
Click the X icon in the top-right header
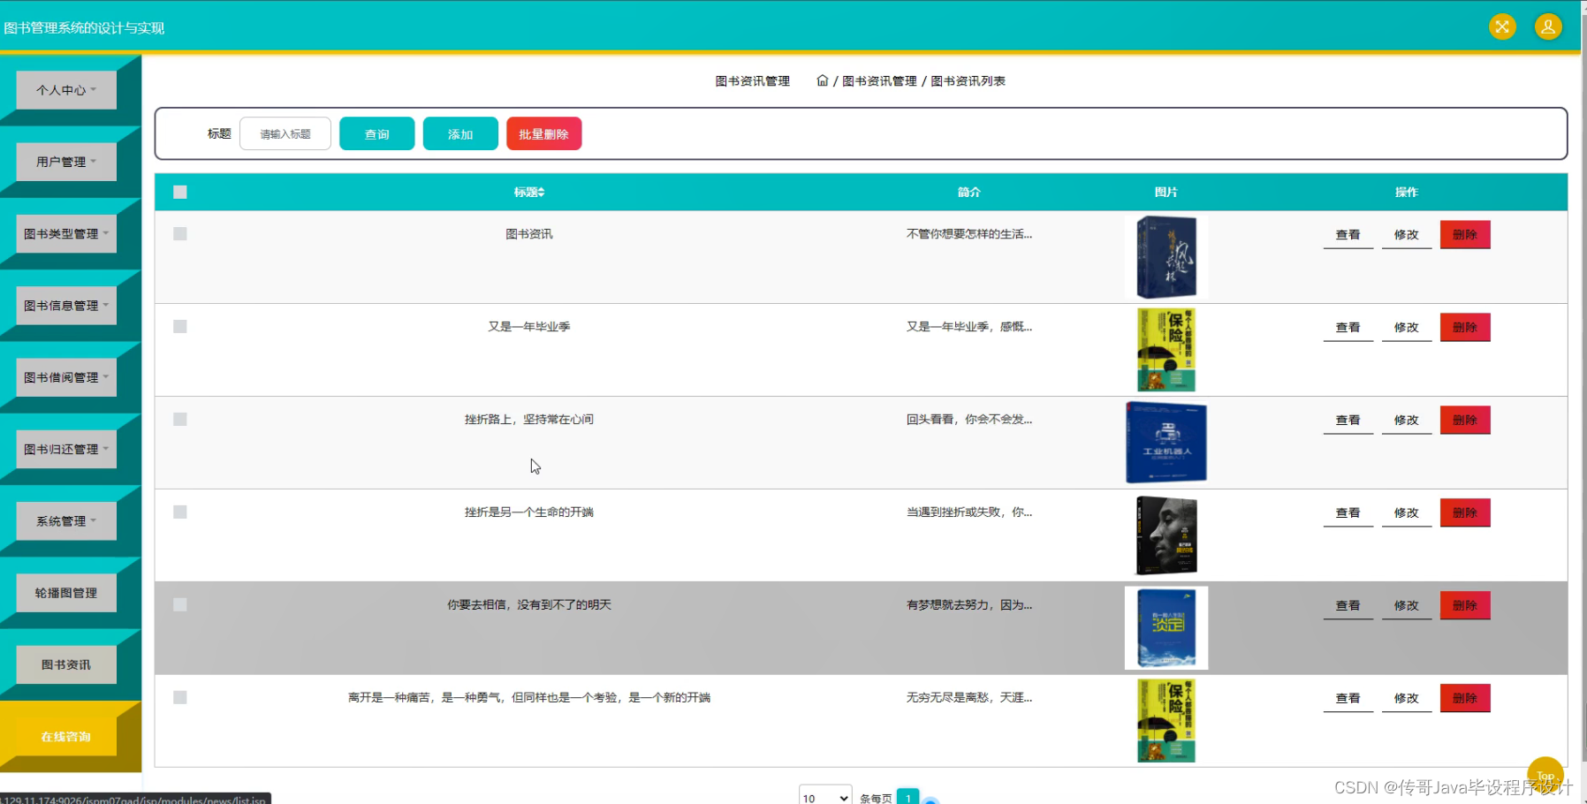(1502, 27)
